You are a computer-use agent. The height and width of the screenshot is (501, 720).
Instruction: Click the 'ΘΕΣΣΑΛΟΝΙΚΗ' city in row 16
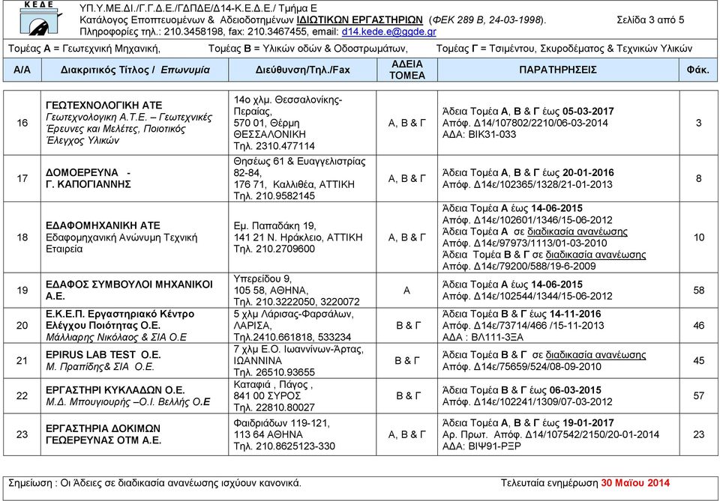tap(269, 135)
